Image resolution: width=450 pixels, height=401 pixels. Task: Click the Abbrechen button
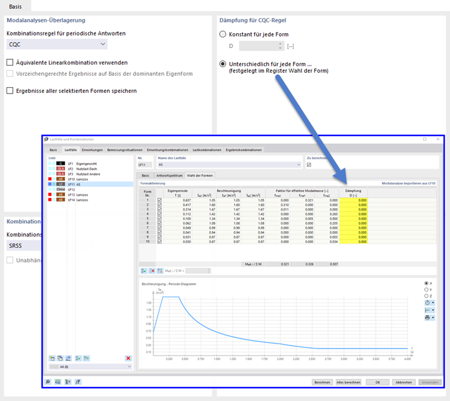pos(404,383)
